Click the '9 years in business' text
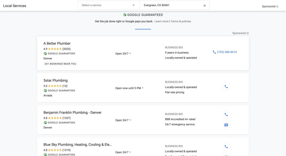Image resolution: width=286 pixels, height=156 pixels. 177,53
